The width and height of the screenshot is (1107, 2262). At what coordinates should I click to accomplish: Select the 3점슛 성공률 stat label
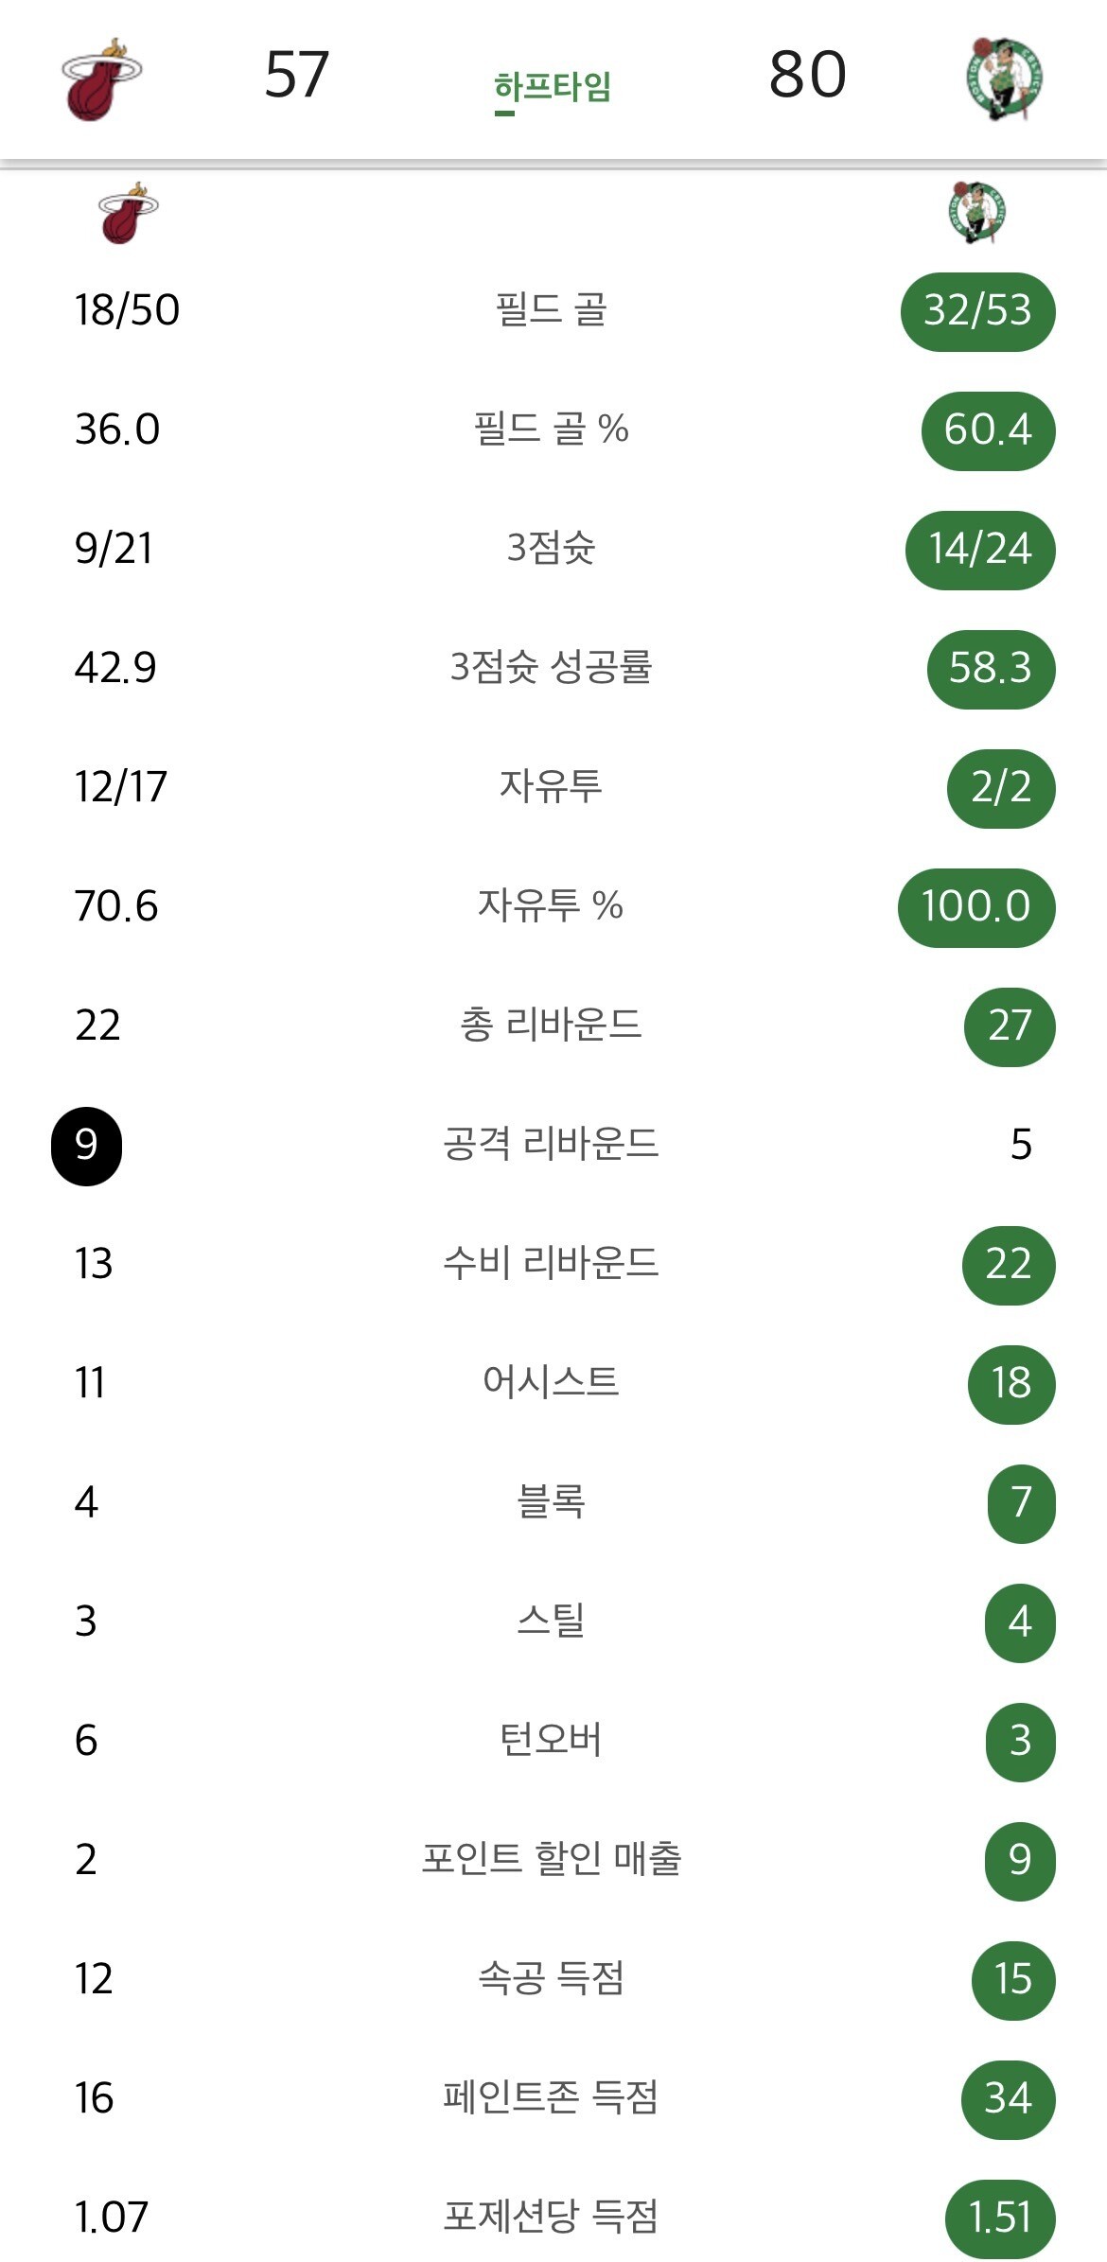(551, 668)
